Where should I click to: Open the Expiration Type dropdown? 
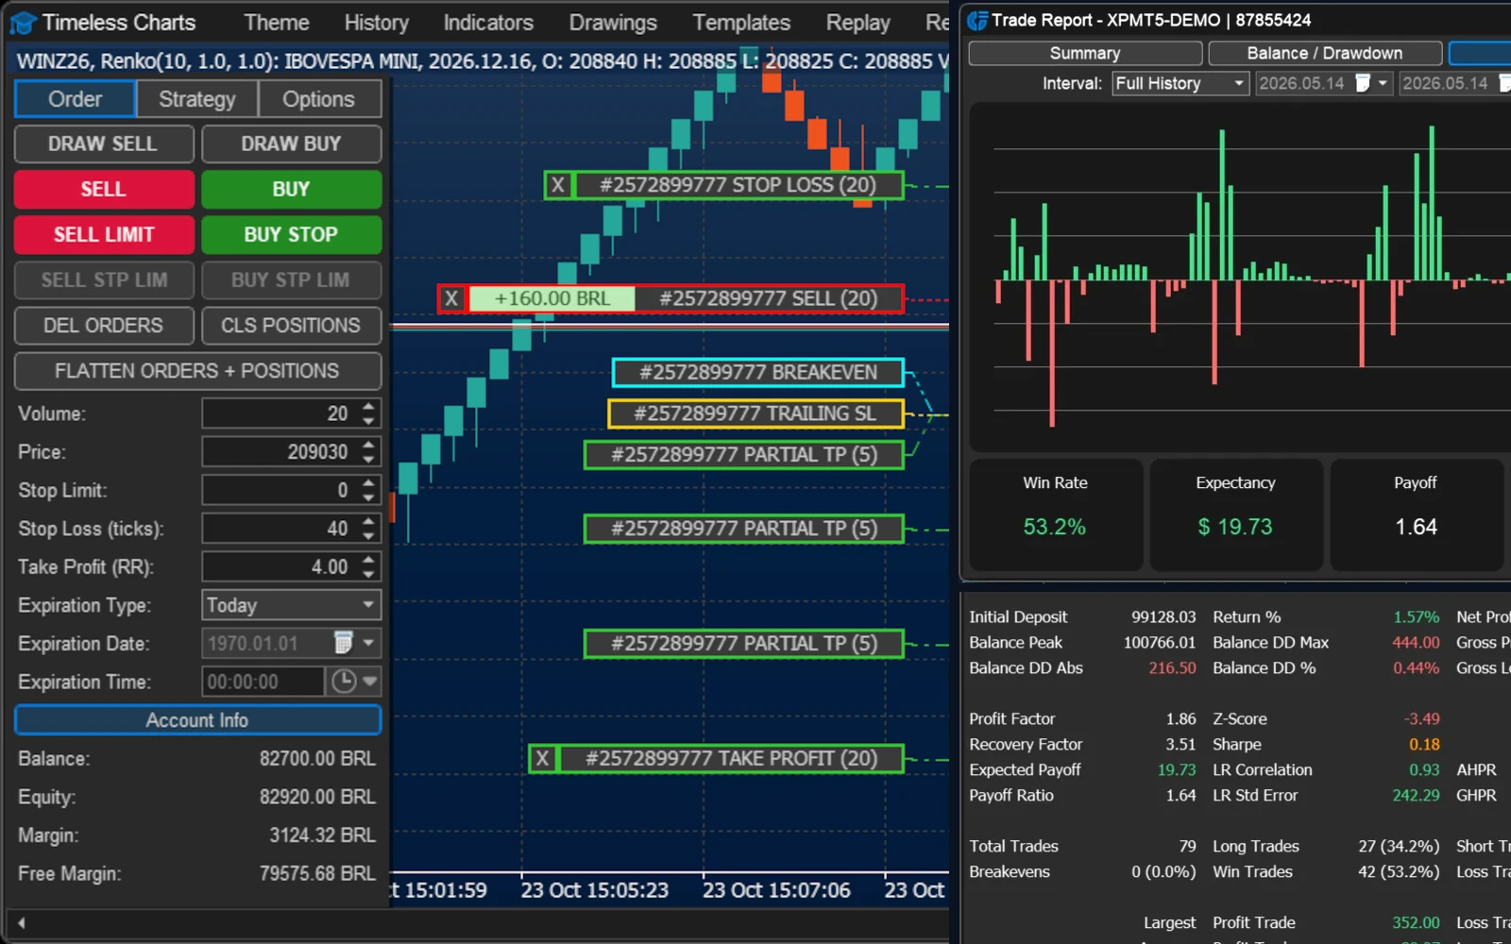[292, 605]
